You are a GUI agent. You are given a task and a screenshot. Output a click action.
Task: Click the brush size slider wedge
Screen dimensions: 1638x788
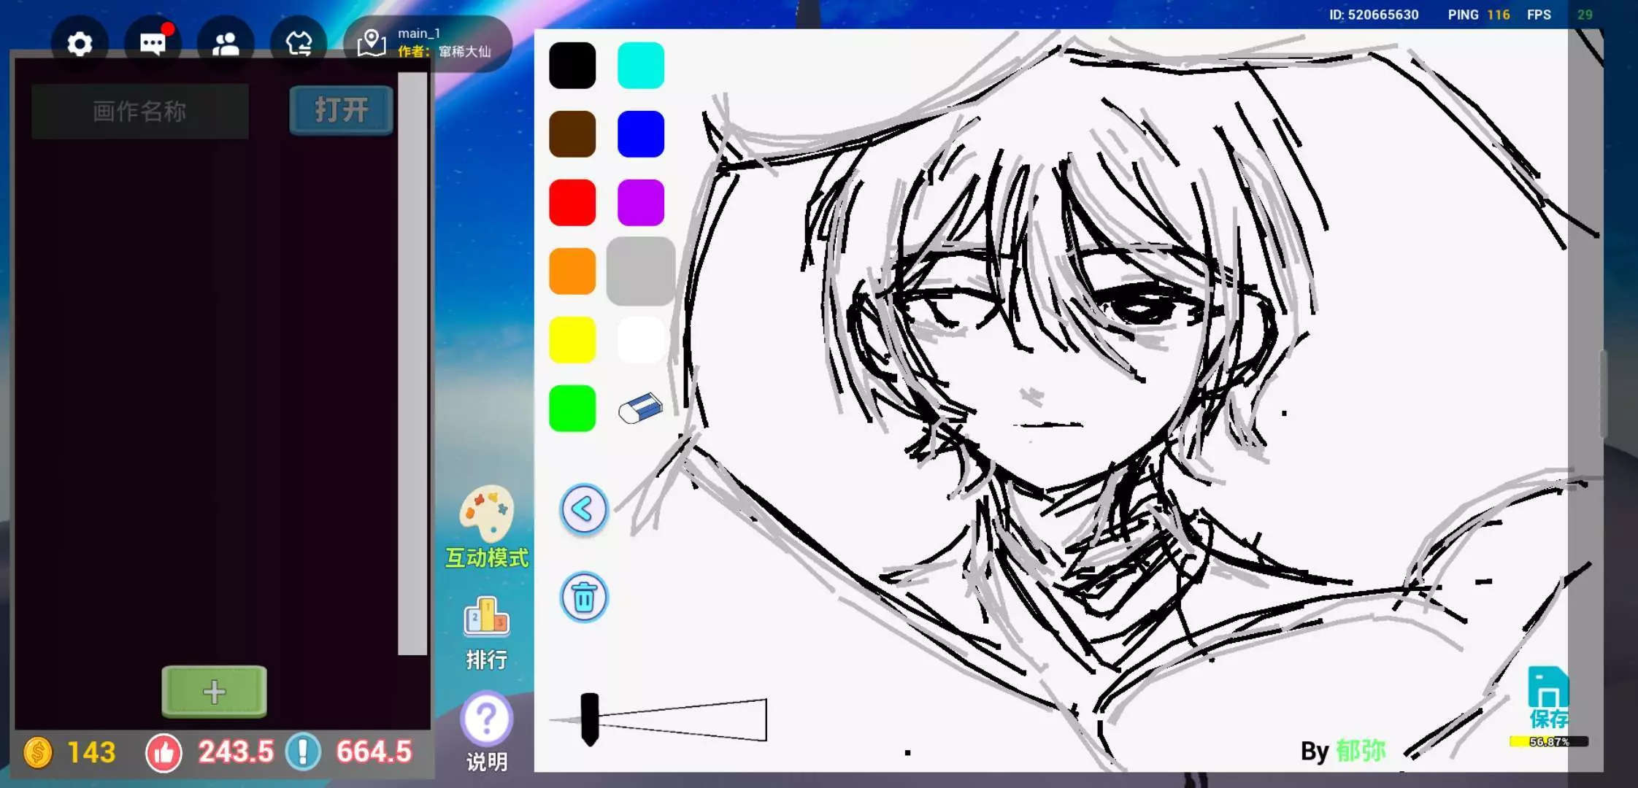tap(679, 720)
